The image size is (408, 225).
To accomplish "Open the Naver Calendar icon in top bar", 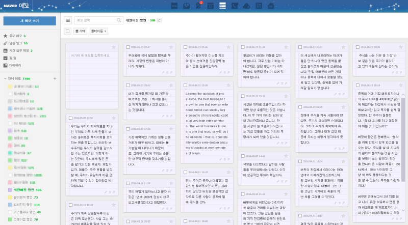I will click(x=211, y=6).
